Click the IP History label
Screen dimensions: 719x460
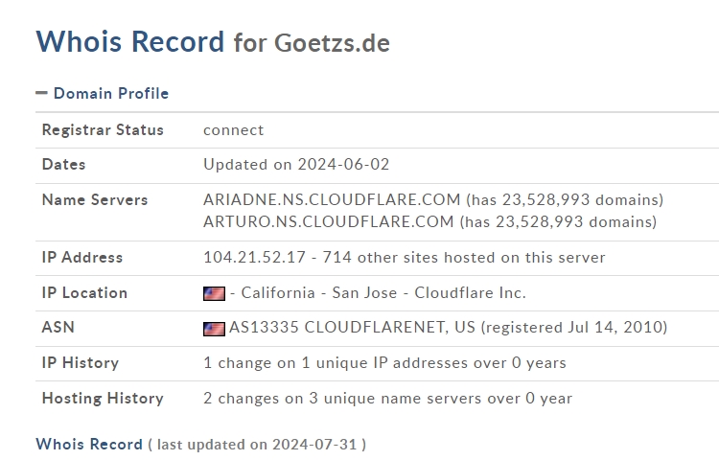tap(81, 363)
